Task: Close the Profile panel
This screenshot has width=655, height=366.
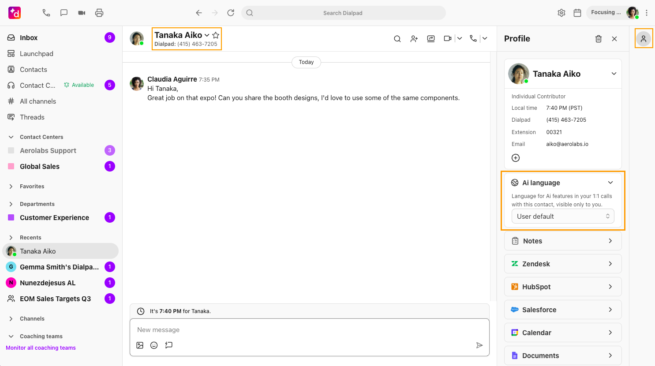Action: pos(614,39)
